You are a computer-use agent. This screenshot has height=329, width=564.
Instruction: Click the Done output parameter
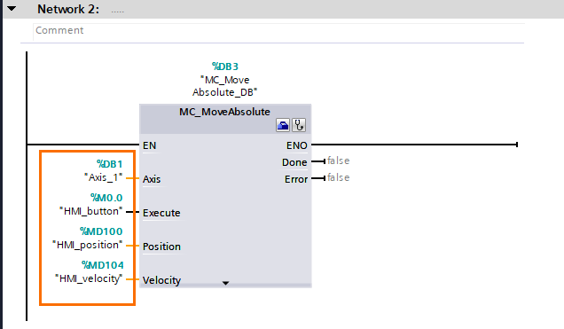[294, 162]
